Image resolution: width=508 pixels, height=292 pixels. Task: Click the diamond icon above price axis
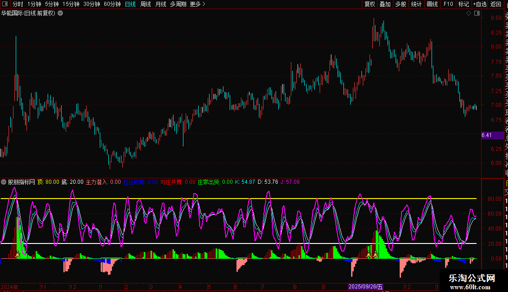[468, 13]
